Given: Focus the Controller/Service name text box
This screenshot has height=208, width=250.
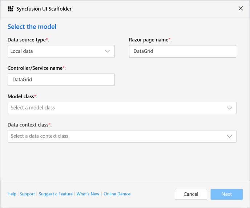Looking at the screenshot, I should pos(61,80).
